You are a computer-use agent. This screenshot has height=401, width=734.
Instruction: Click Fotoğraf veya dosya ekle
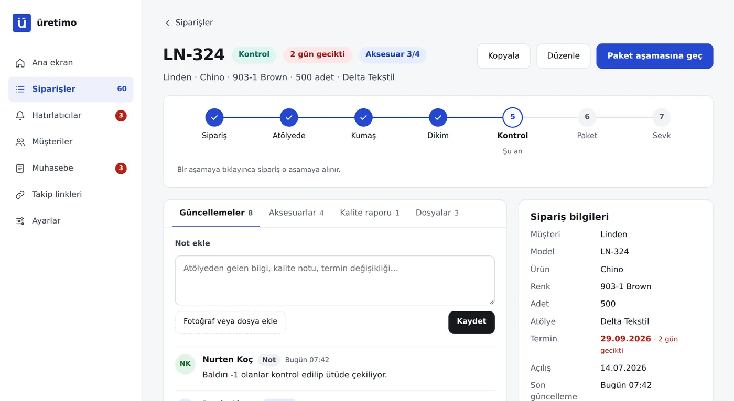(x=231, y=322)
